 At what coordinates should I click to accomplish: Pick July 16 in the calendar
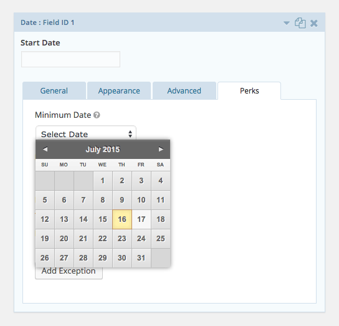pyautogui.click(x=122, y=219)
